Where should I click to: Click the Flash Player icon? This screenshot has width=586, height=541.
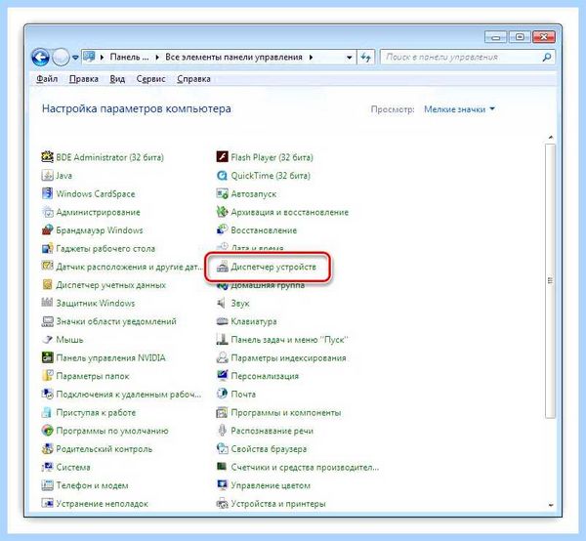(222, 157)
